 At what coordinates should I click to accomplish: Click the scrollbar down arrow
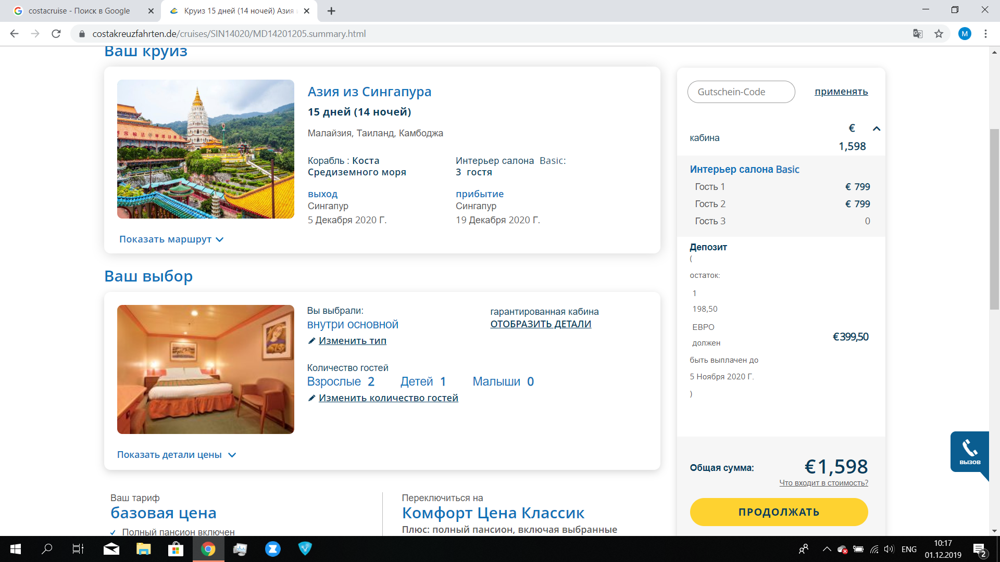coord(995,531)
